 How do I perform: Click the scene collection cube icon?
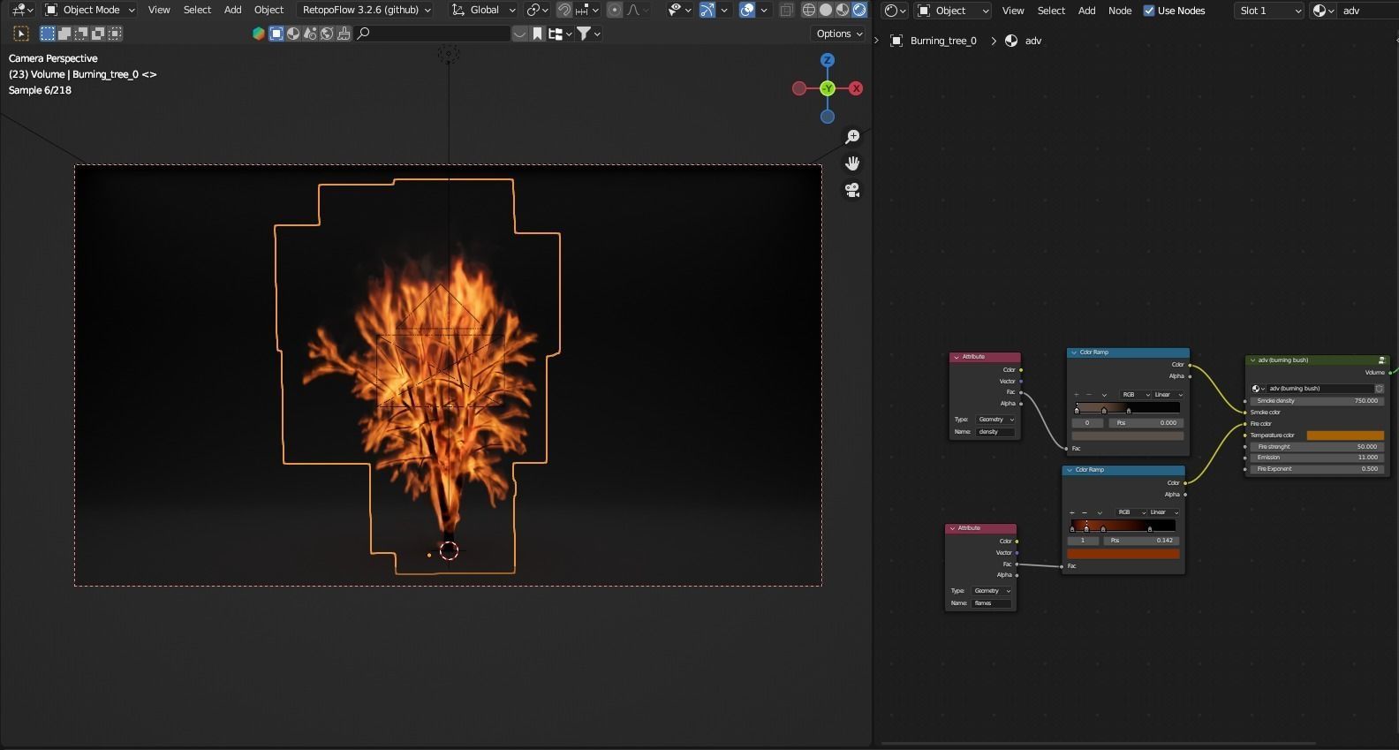pyautogui.click(x=259, y=34)
